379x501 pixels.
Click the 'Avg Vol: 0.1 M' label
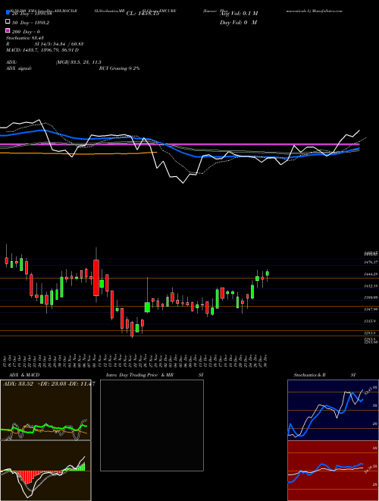click(238, 14)
